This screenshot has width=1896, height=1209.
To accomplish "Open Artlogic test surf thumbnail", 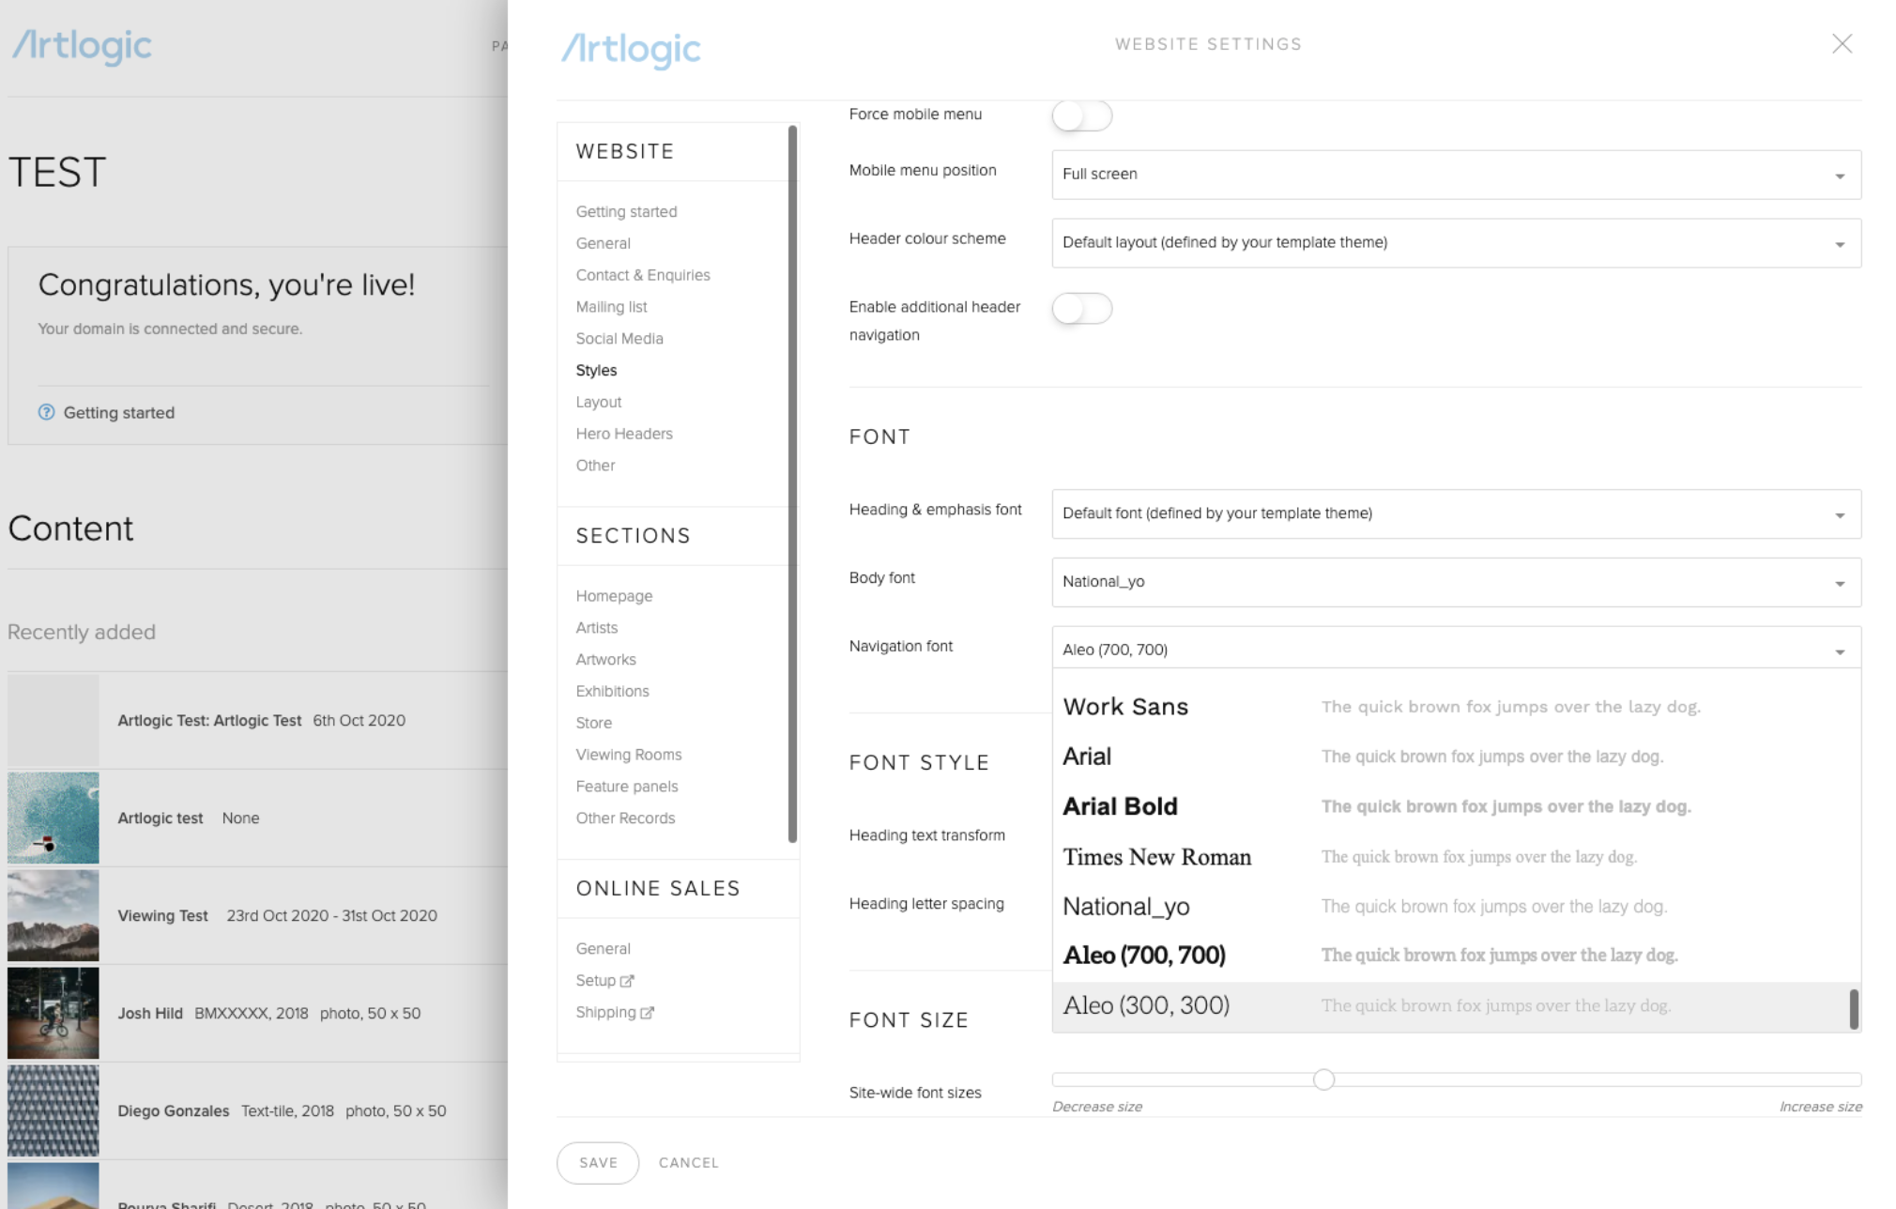I will pyautogui.click(x=53, y=818).
